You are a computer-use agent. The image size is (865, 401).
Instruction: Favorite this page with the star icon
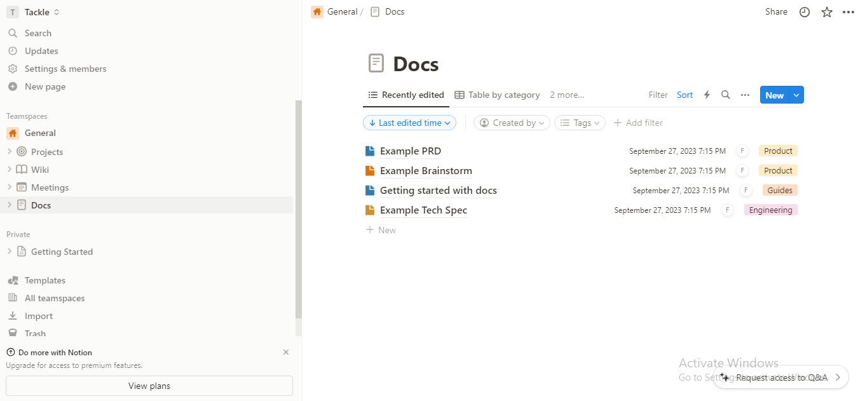pyautogui.click(x=827, y=12)
